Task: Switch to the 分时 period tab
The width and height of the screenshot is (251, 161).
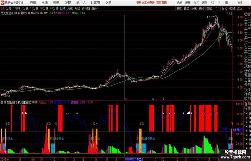Action: tap(9, 8)
